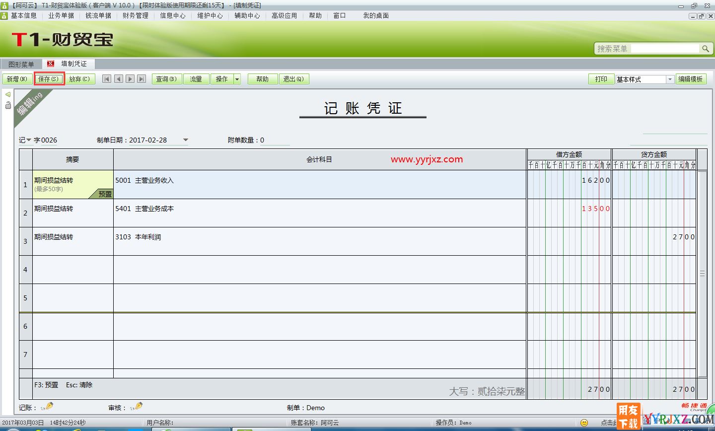Click the voucher table vertical scrollbar
Screen dimensions: 715x431
pos(702,274)
